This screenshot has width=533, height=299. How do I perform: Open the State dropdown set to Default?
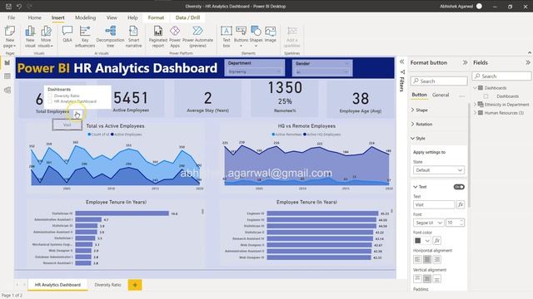pos(439,170)
